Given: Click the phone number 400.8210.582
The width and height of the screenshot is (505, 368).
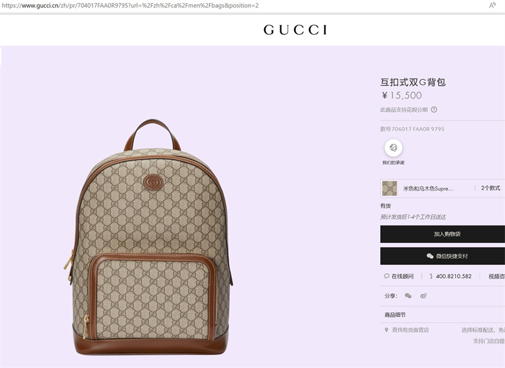Looking at the screenshot, I should coord(453,276).
